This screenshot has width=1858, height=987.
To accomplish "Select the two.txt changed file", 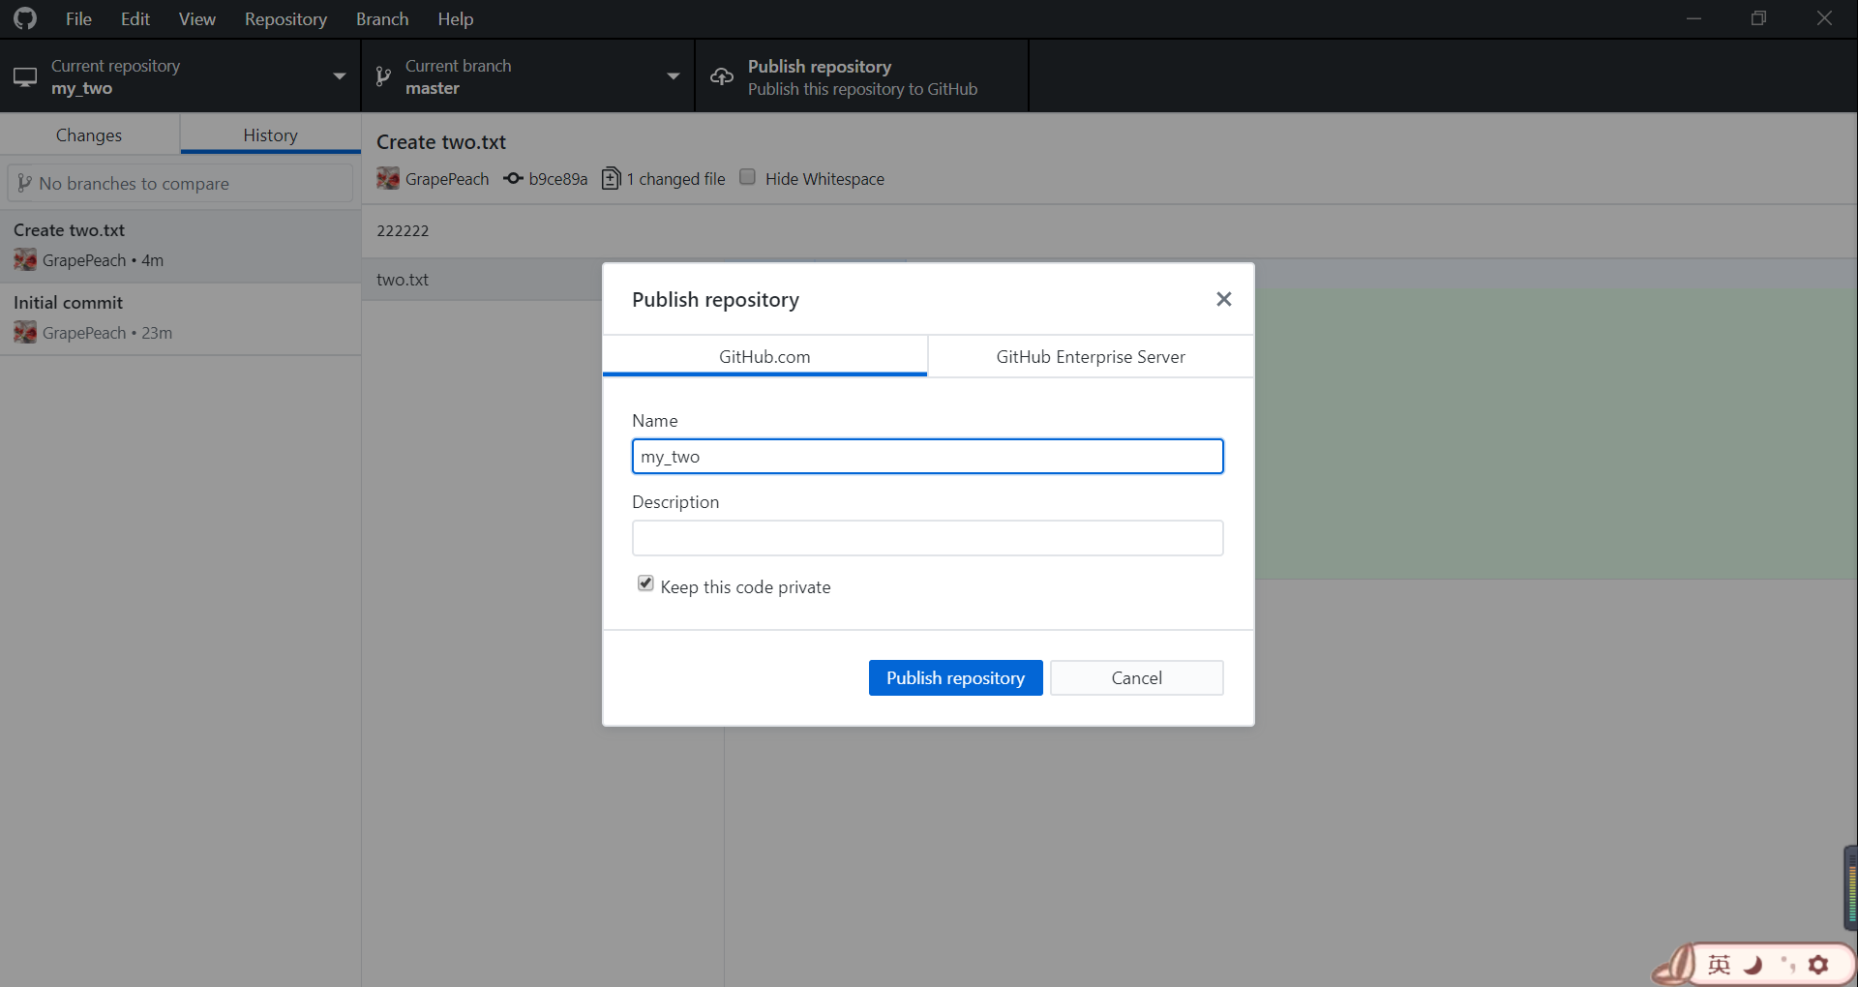I will click(483, 279).
